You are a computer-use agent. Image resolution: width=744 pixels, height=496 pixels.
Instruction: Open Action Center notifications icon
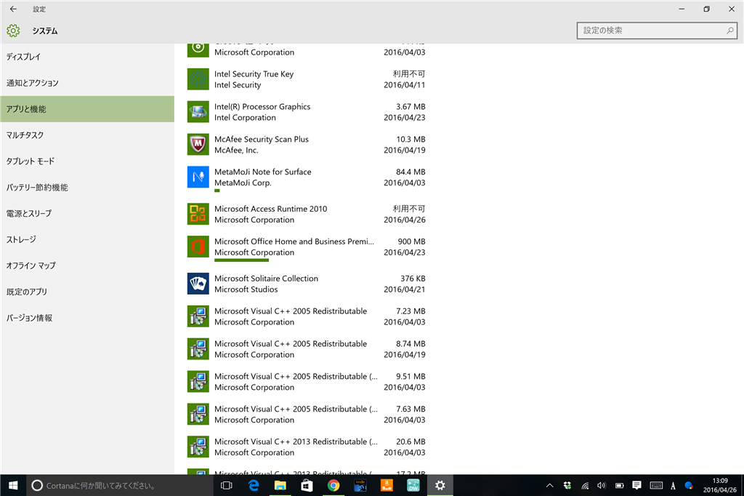(x=636, y=486)
